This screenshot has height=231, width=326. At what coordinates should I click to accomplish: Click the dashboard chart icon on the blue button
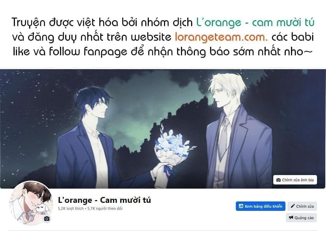[241, 206]
